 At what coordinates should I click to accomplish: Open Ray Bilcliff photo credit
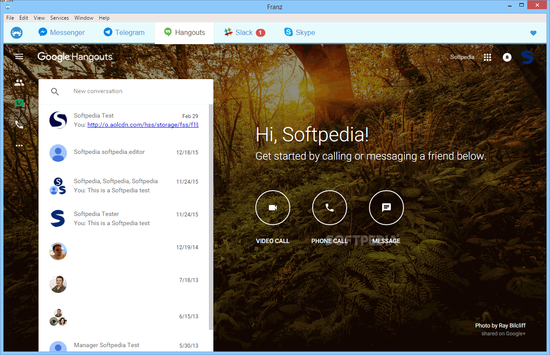pos(501,326)
